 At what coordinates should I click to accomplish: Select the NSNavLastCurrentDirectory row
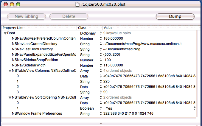tap(35, 44)
